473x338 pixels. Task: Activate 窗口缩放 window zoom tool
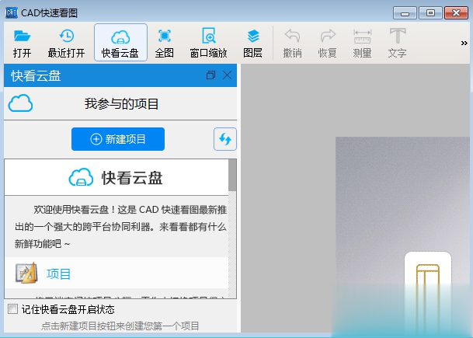coord(208,43)
